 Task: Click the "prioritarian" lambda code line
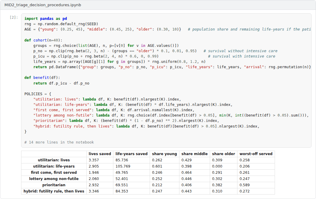click(x=126, y=120)
